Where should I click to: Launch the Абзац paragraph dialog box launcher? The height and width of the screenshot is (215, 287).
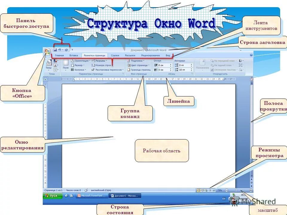tap(192, 74)
